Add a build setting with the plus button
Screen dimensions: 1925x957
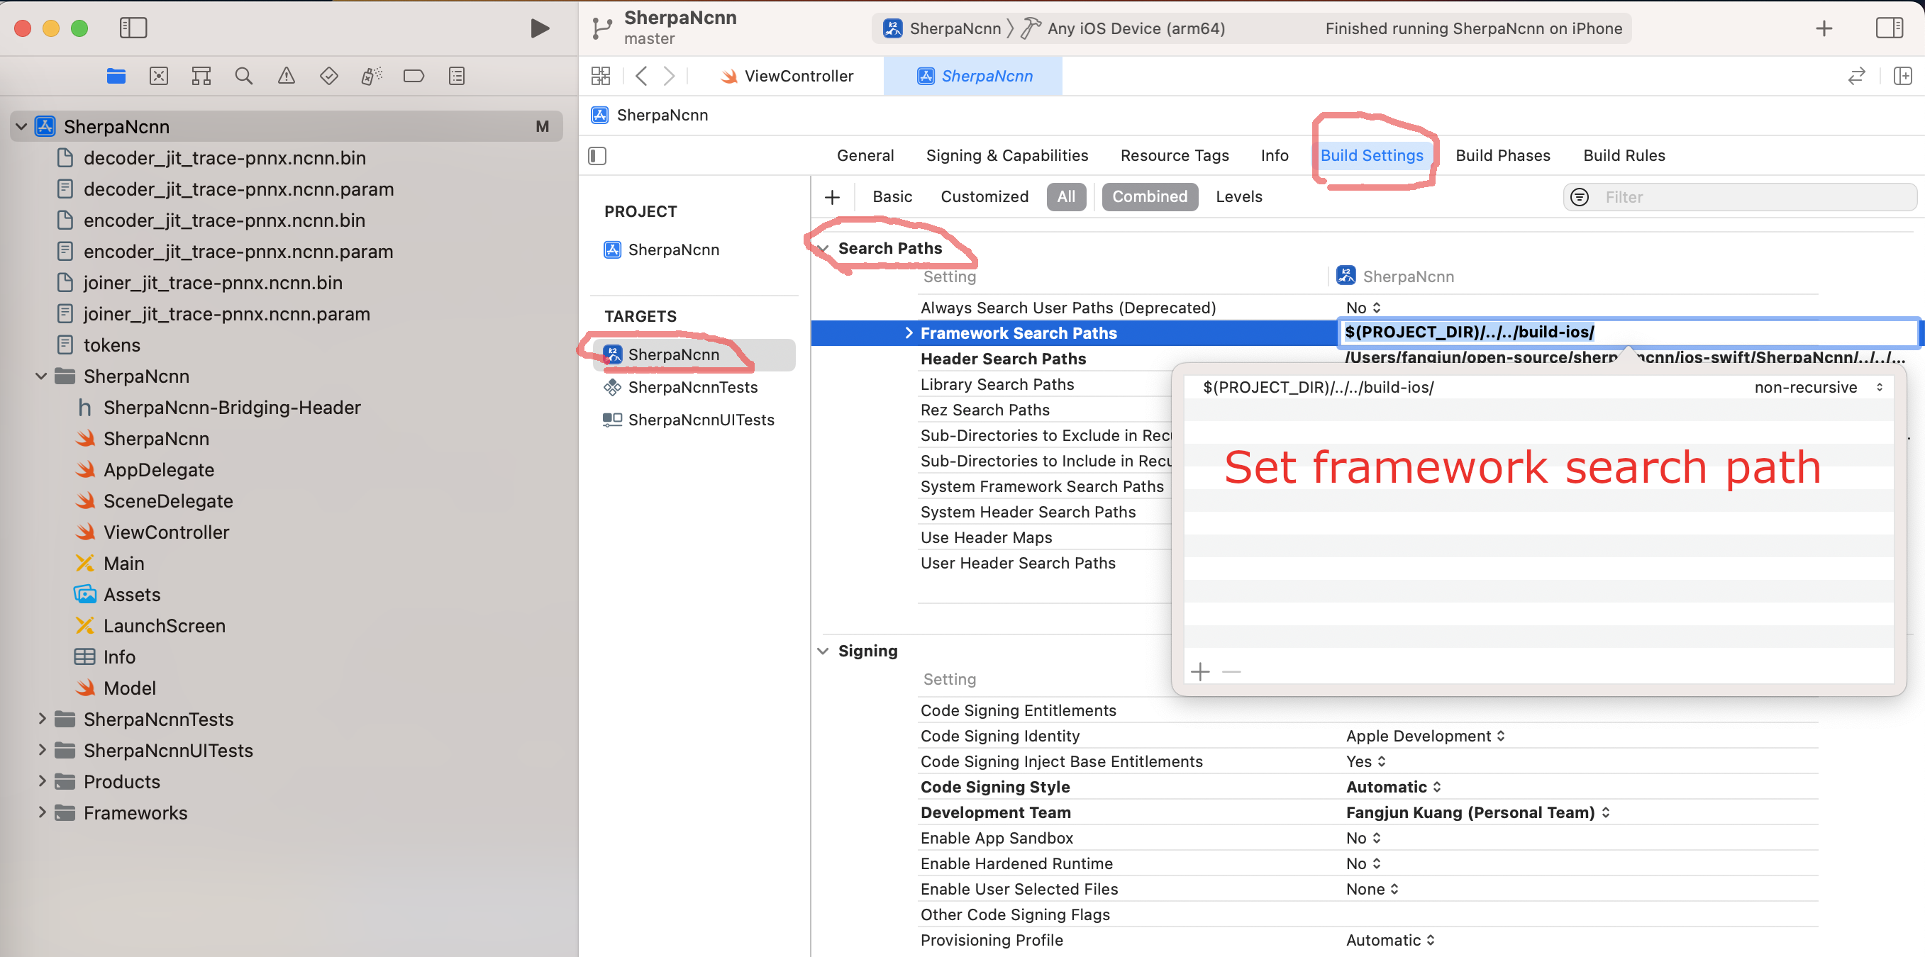(832, 197)
